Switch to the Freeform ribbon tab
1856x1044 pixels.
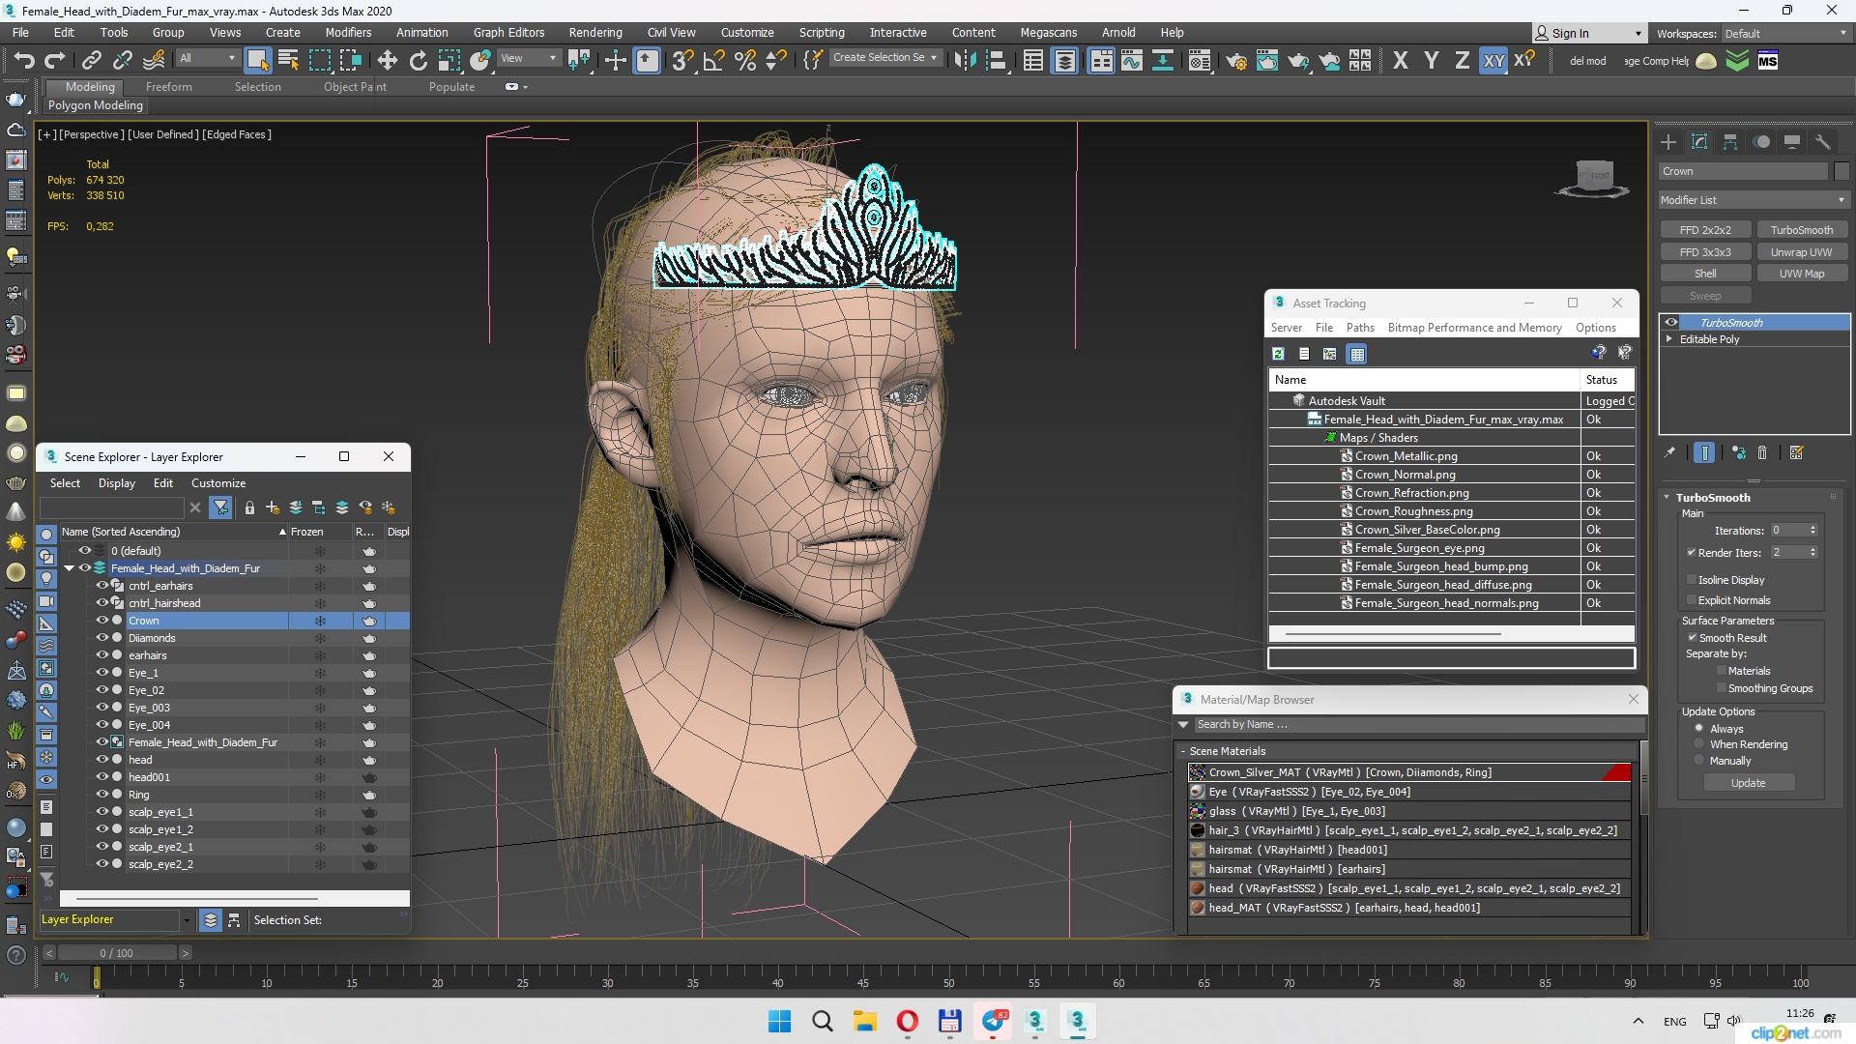click(169, 87)
